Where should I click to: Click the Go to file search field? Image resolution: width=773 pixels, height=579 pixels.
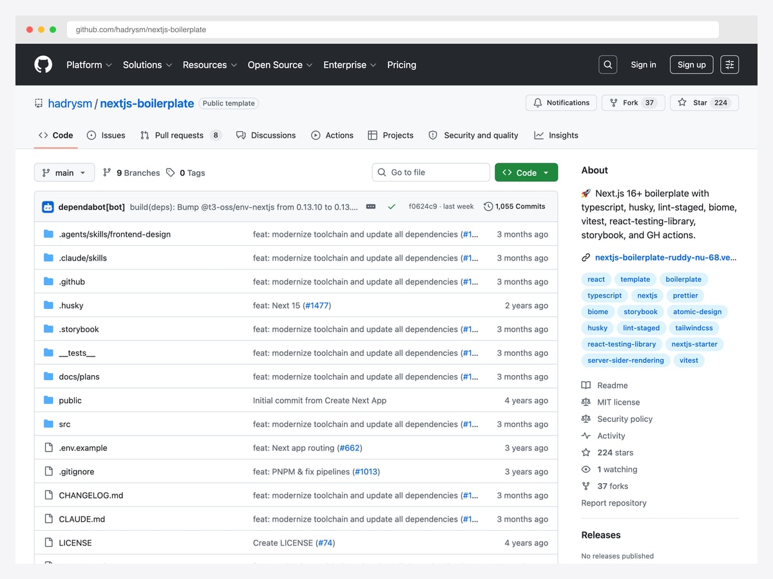pos(431,172)
